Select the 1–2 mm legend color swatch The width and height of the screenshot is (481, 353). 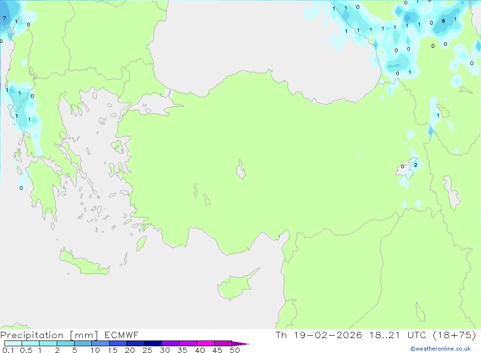[x=48, y=343]
